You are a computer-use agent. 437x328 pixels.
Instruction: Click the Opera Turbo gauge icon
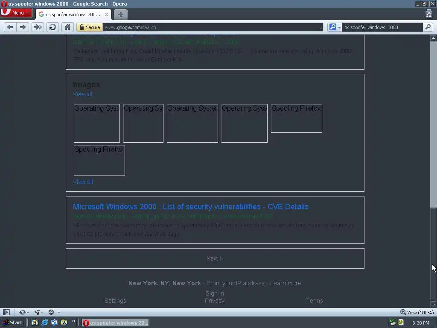(51, 312)
